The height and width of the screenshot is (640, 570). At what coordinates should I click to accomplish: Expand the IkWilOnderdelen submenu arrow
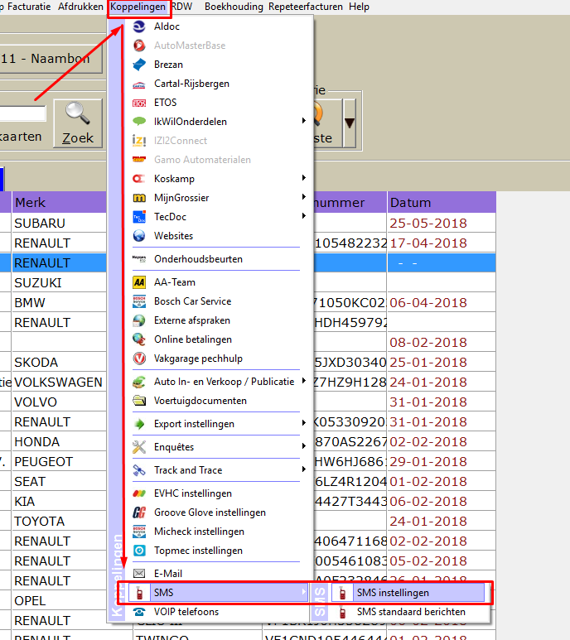coord(304,120)
